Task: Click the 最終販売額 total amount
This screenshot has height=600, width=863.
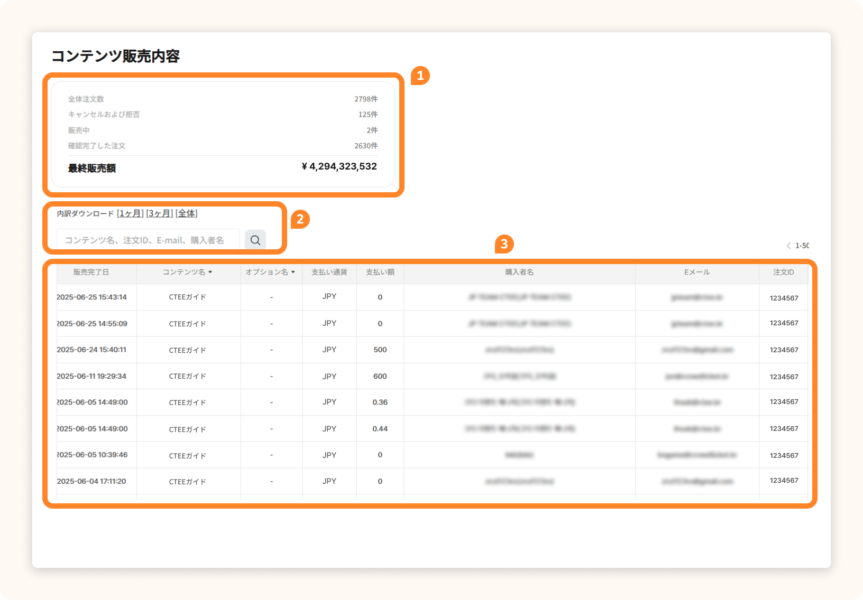Action: 339,166
